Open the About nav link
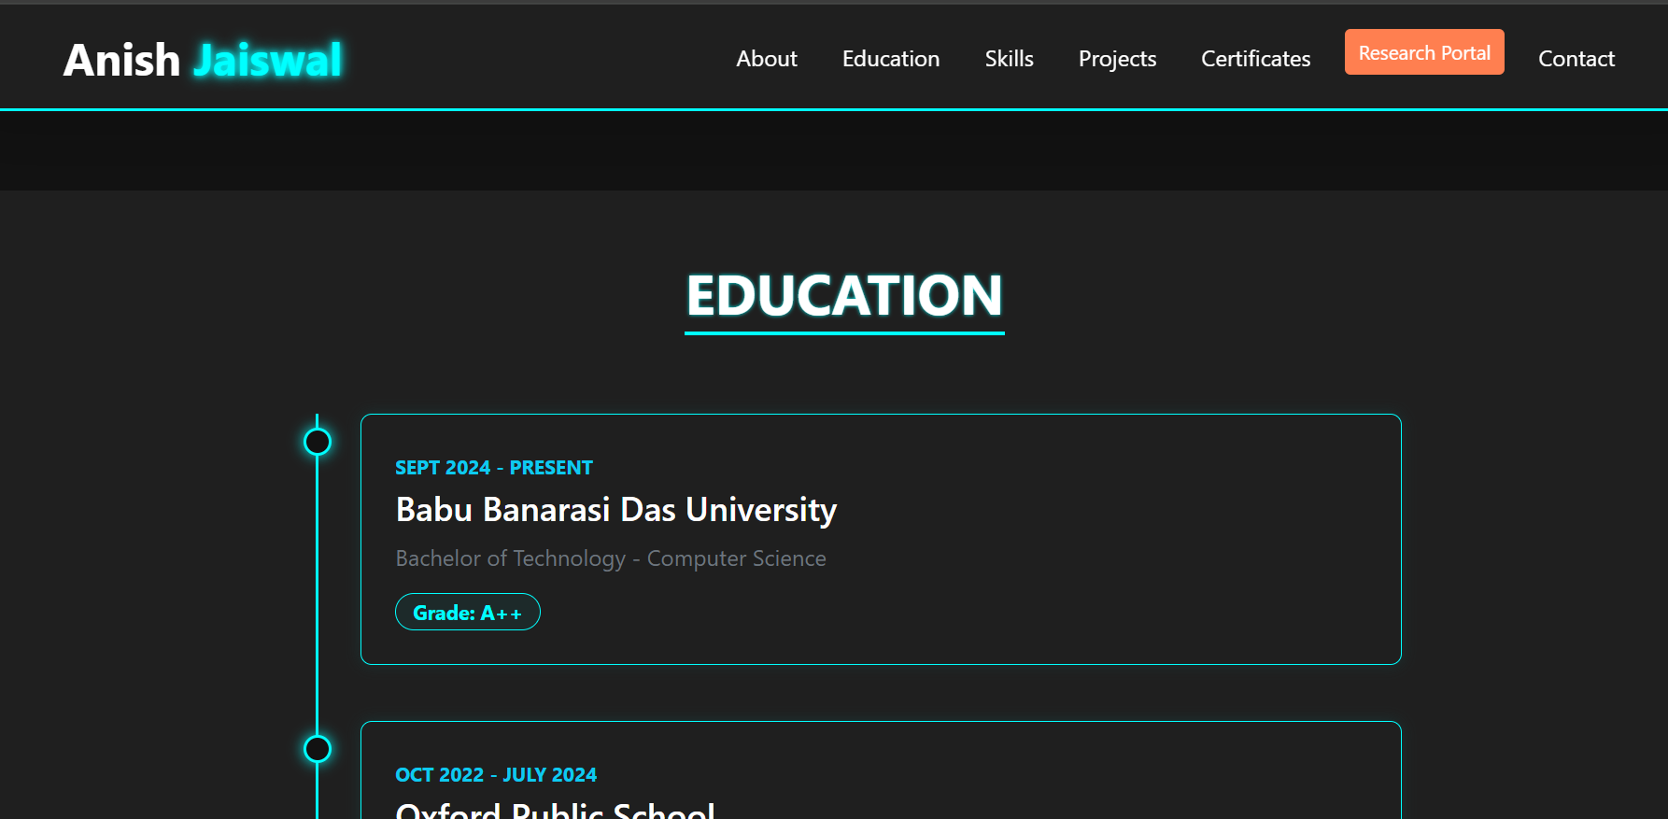 [x=766, y=59]
